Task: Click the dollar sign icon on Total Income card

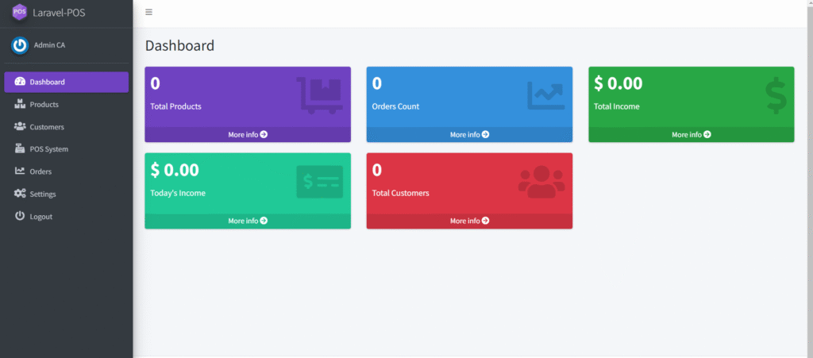Action: (776, 95)
